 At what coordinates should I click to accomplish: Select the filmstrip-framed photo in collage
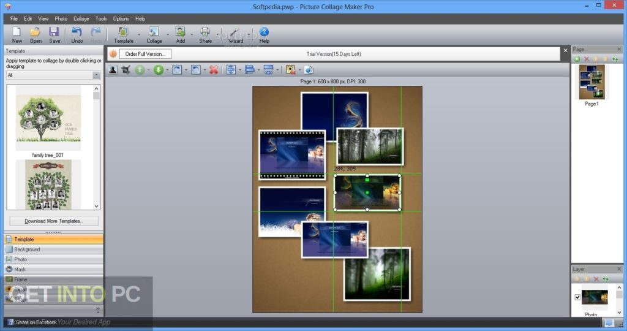click(x=292, y=155)
